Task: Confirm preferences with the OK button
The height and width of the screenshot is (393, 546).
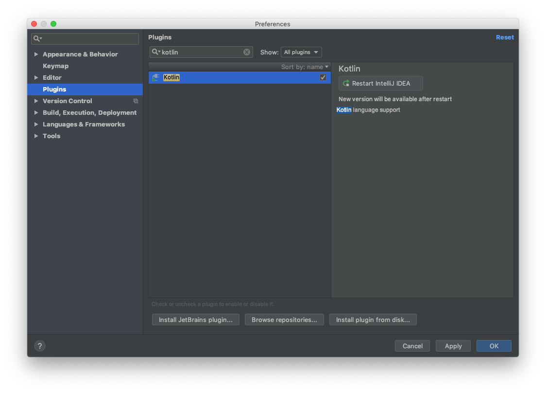Action: coord(494,346)
